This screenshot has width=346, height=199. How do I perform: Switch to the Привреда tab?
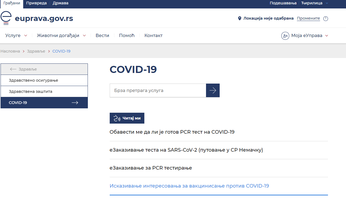pos(36,3)
